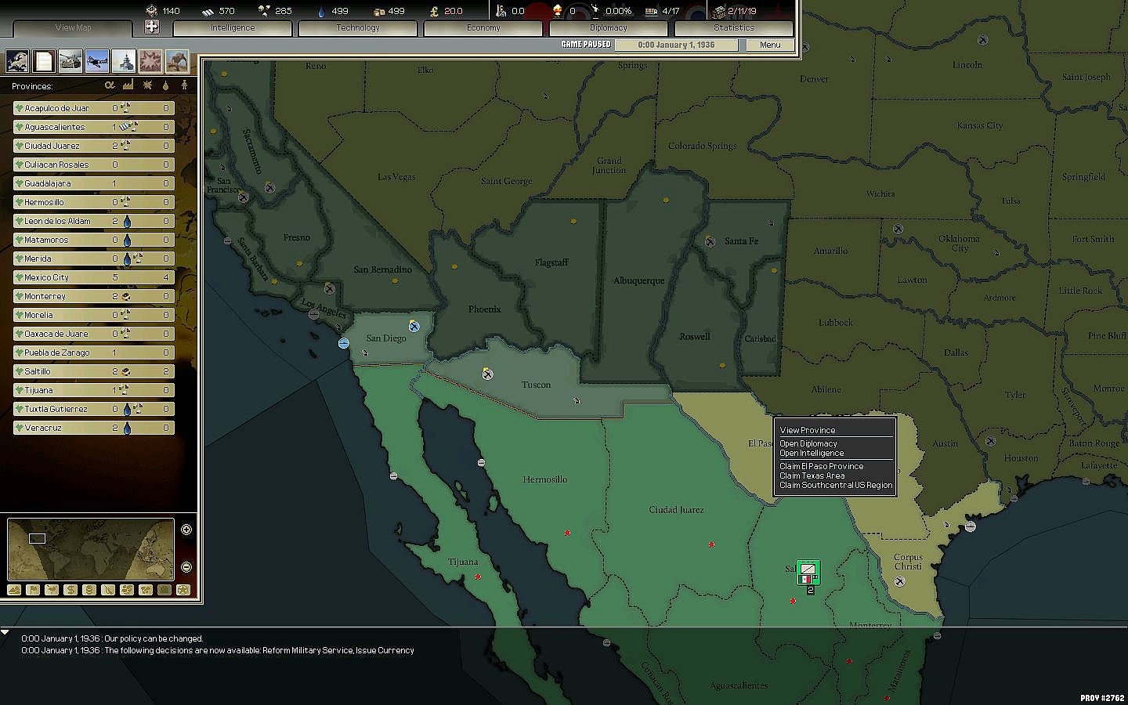Image resolution: width=1128 pixels, height=705 pixels.
Task: Open the air units airplane icon
Action: coord(97,60)
